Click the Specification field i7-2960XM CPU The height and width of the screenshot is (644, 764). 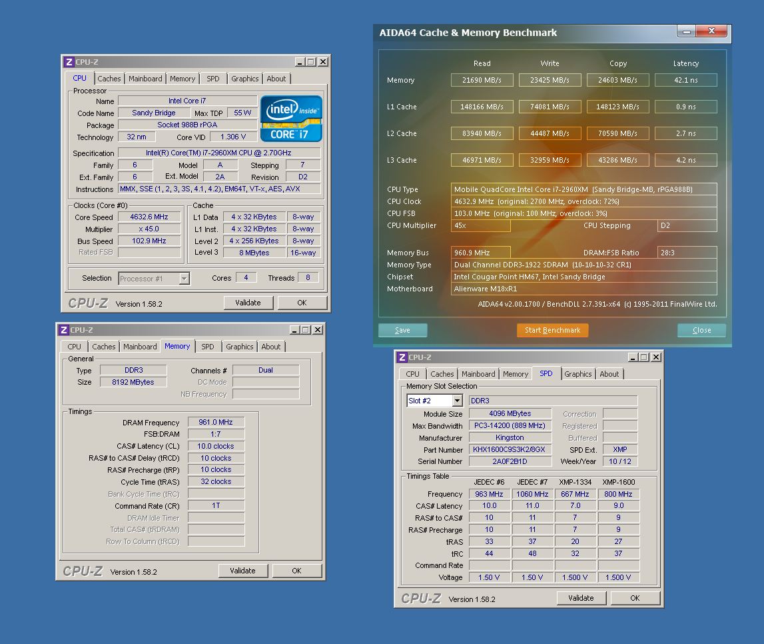(218, 153)
